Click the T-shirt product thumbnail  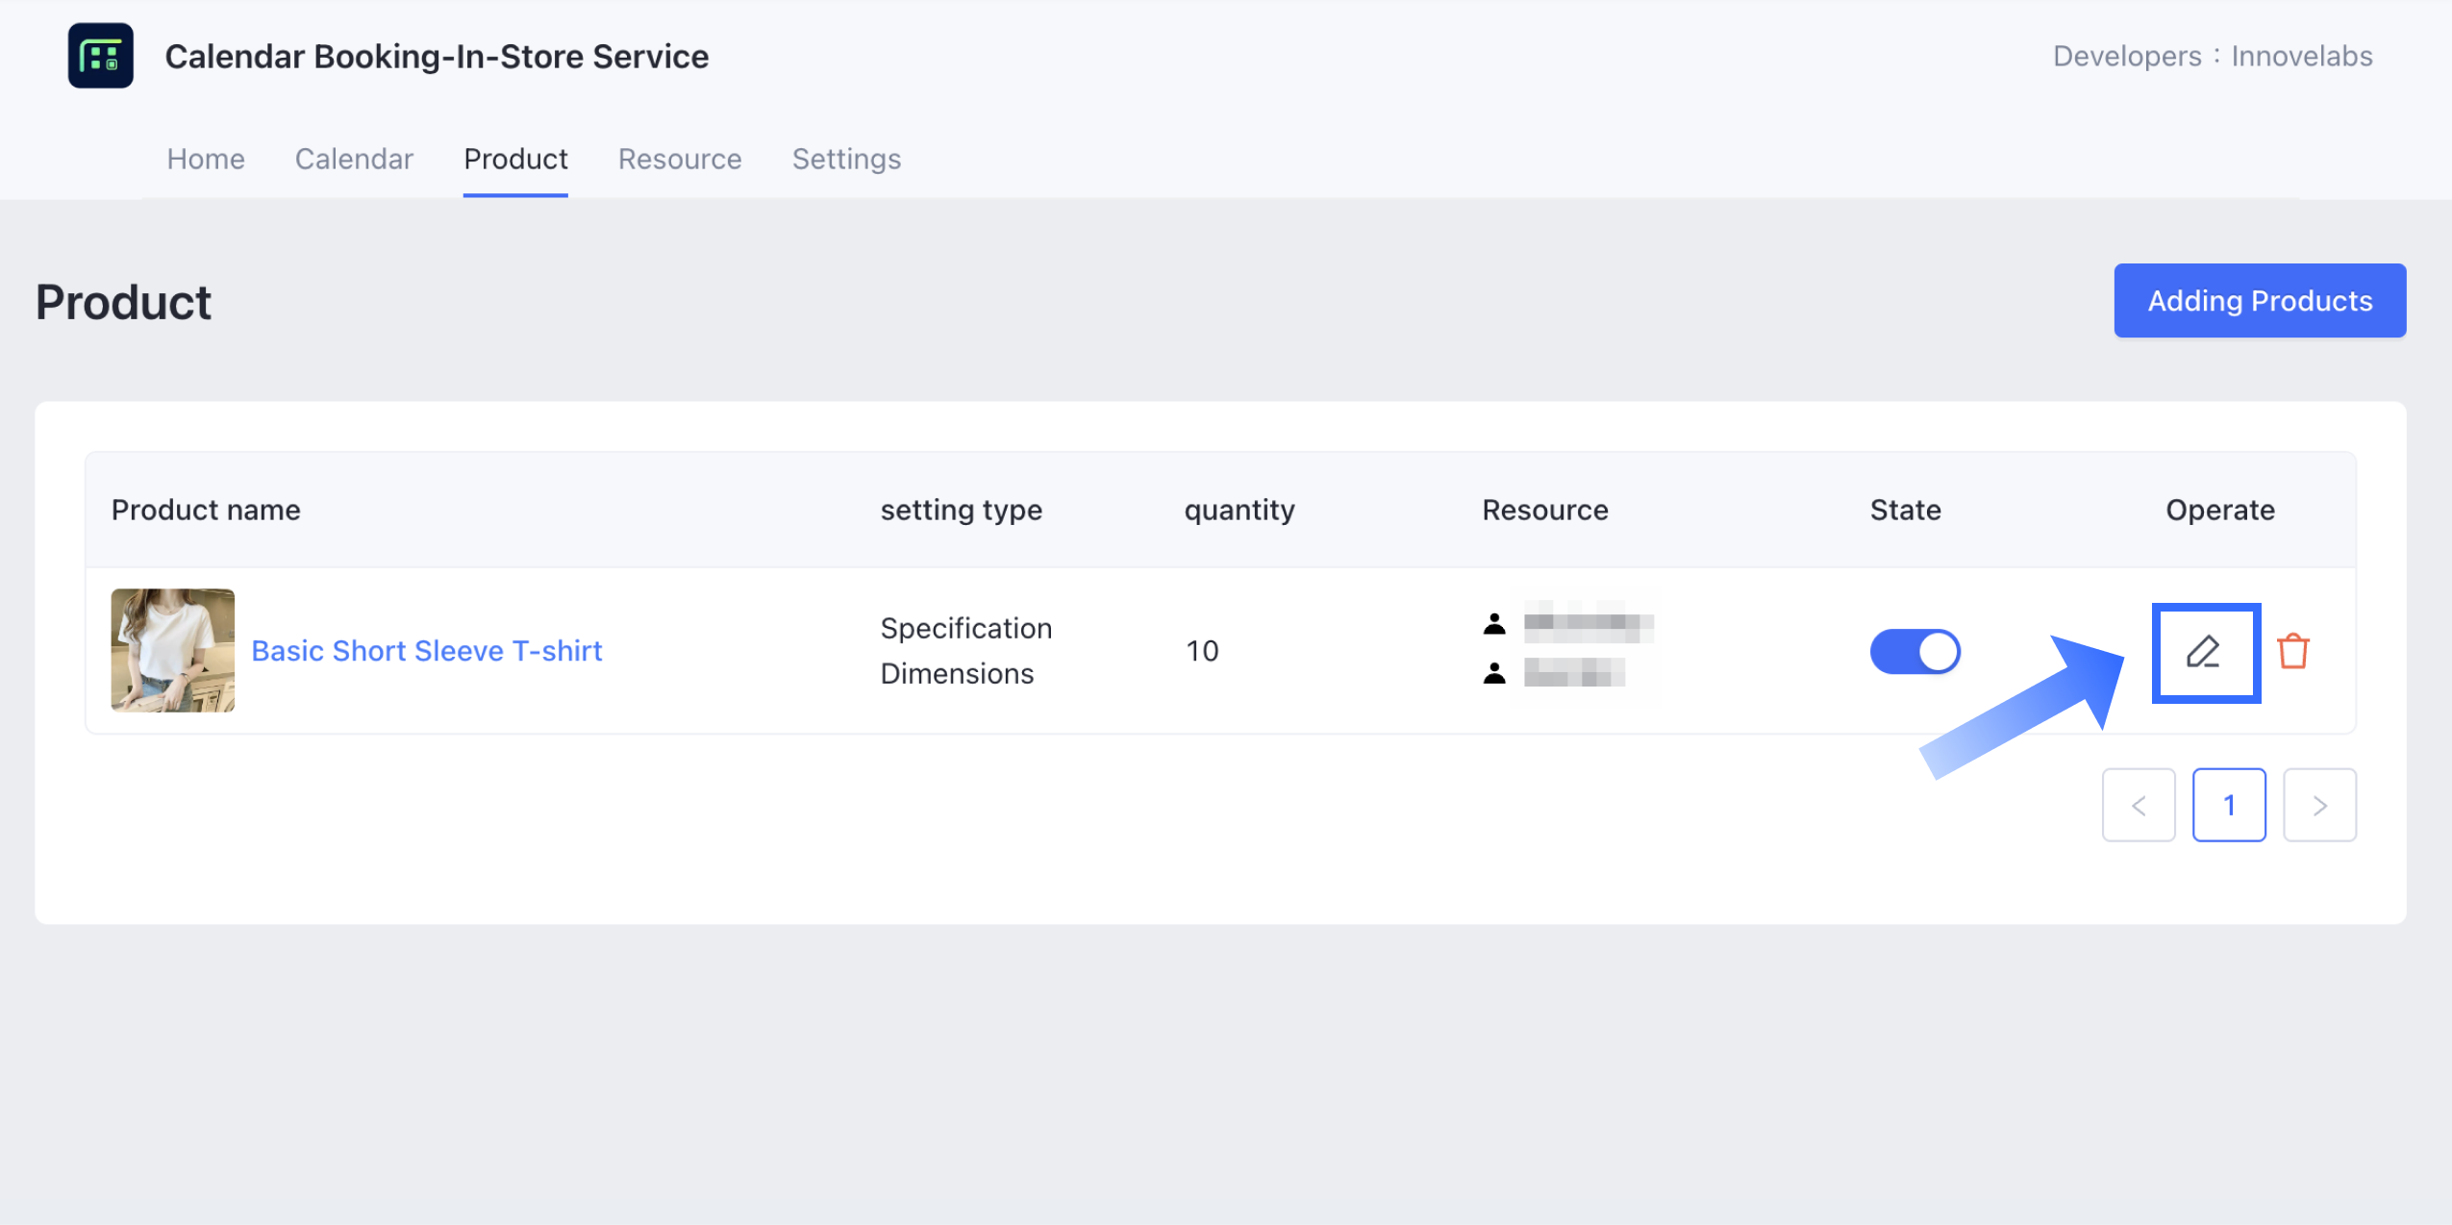click(x=173, y=651)
